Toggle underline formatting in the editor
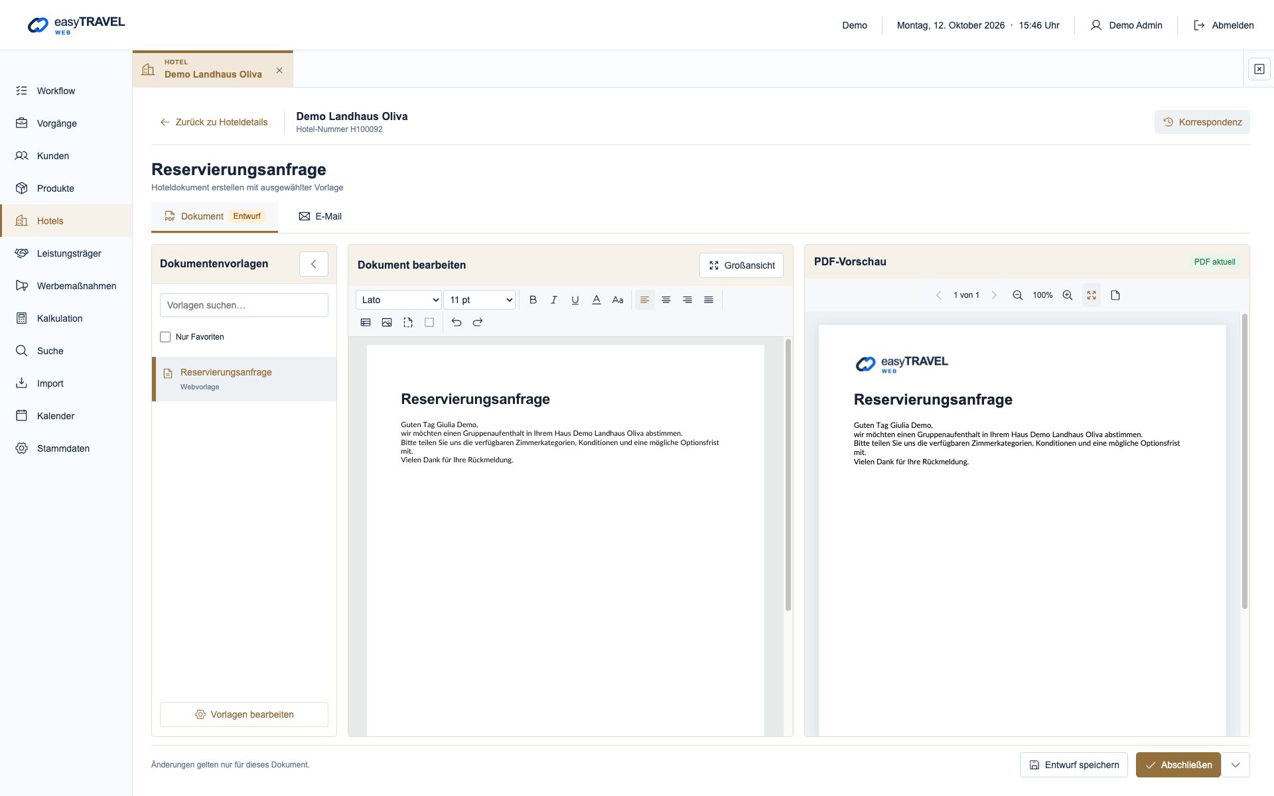The width and height of the screenshot is (1274, 796). (575, 300)
